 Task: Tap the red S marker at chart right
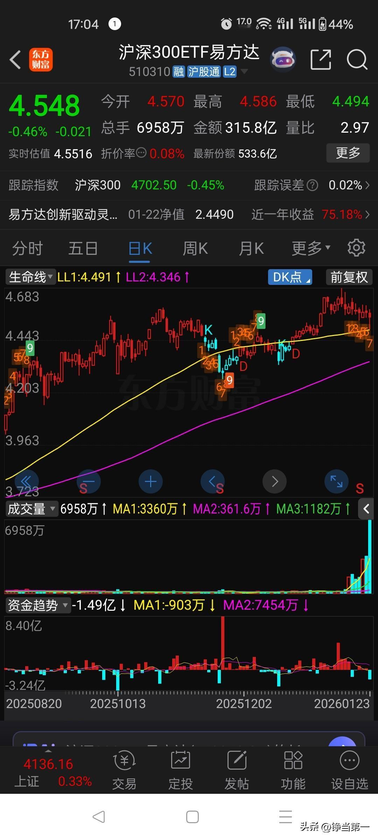click(x=360, y=488)
